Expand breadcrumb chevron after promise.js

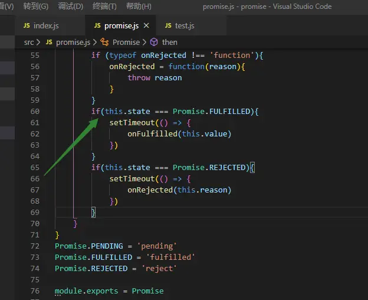click(95, 43)
